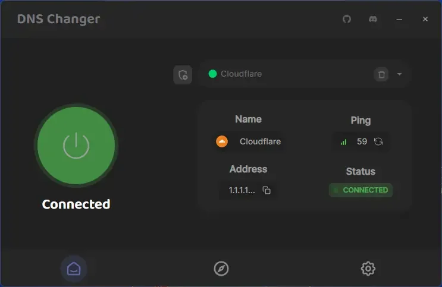
Task: Copy the 1.1.1.1 address
Action: 267,190
